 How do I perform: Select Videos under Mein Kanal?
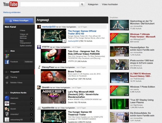point(22,30)
